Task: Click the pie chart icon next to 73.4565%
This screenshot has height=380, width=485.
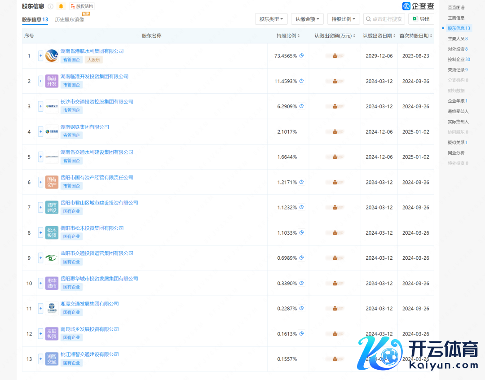Action: (x=302, y=56)
